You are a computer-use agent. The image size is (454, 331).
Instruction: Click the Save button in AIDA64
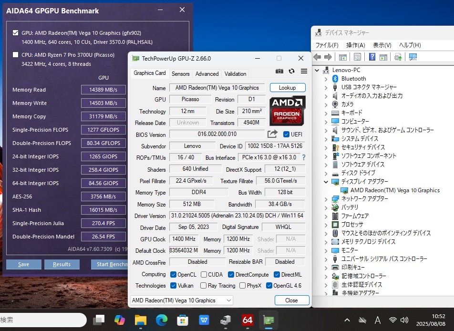tap(24, 264)
